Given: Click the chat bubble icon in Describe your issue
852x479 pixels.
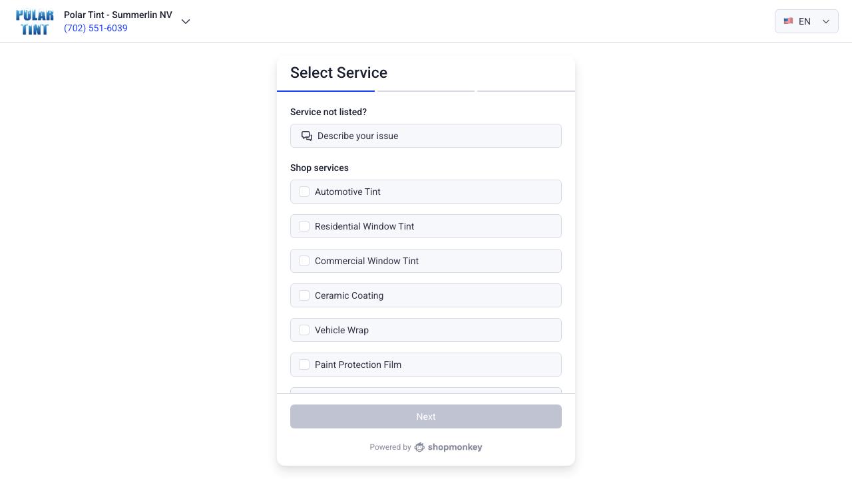Looking at the screenshot, I should pyautogui.click(x=307, y=136).
